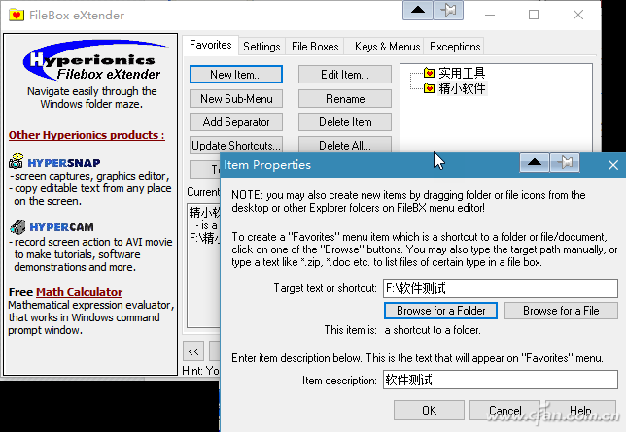This screenshot has height=432, width=626.
Task: Click the folder icon beside 实用工具
Action: tap(429, 73)
